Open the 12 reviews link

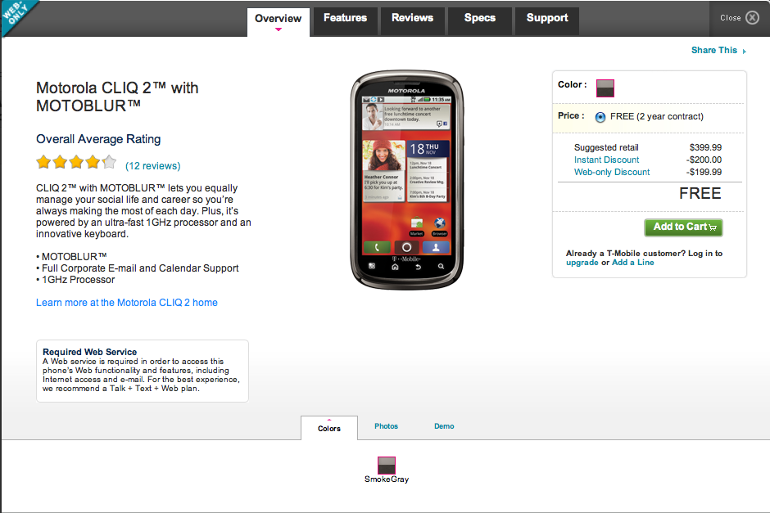(152, 166)
